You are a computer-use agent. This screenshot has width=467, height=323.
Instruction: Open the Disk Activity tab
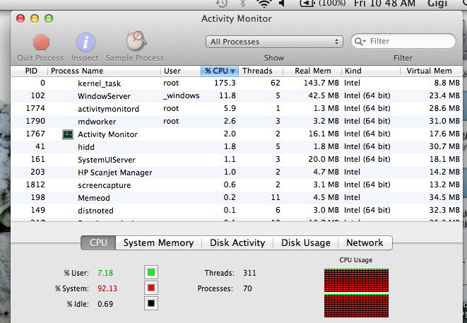237,243
